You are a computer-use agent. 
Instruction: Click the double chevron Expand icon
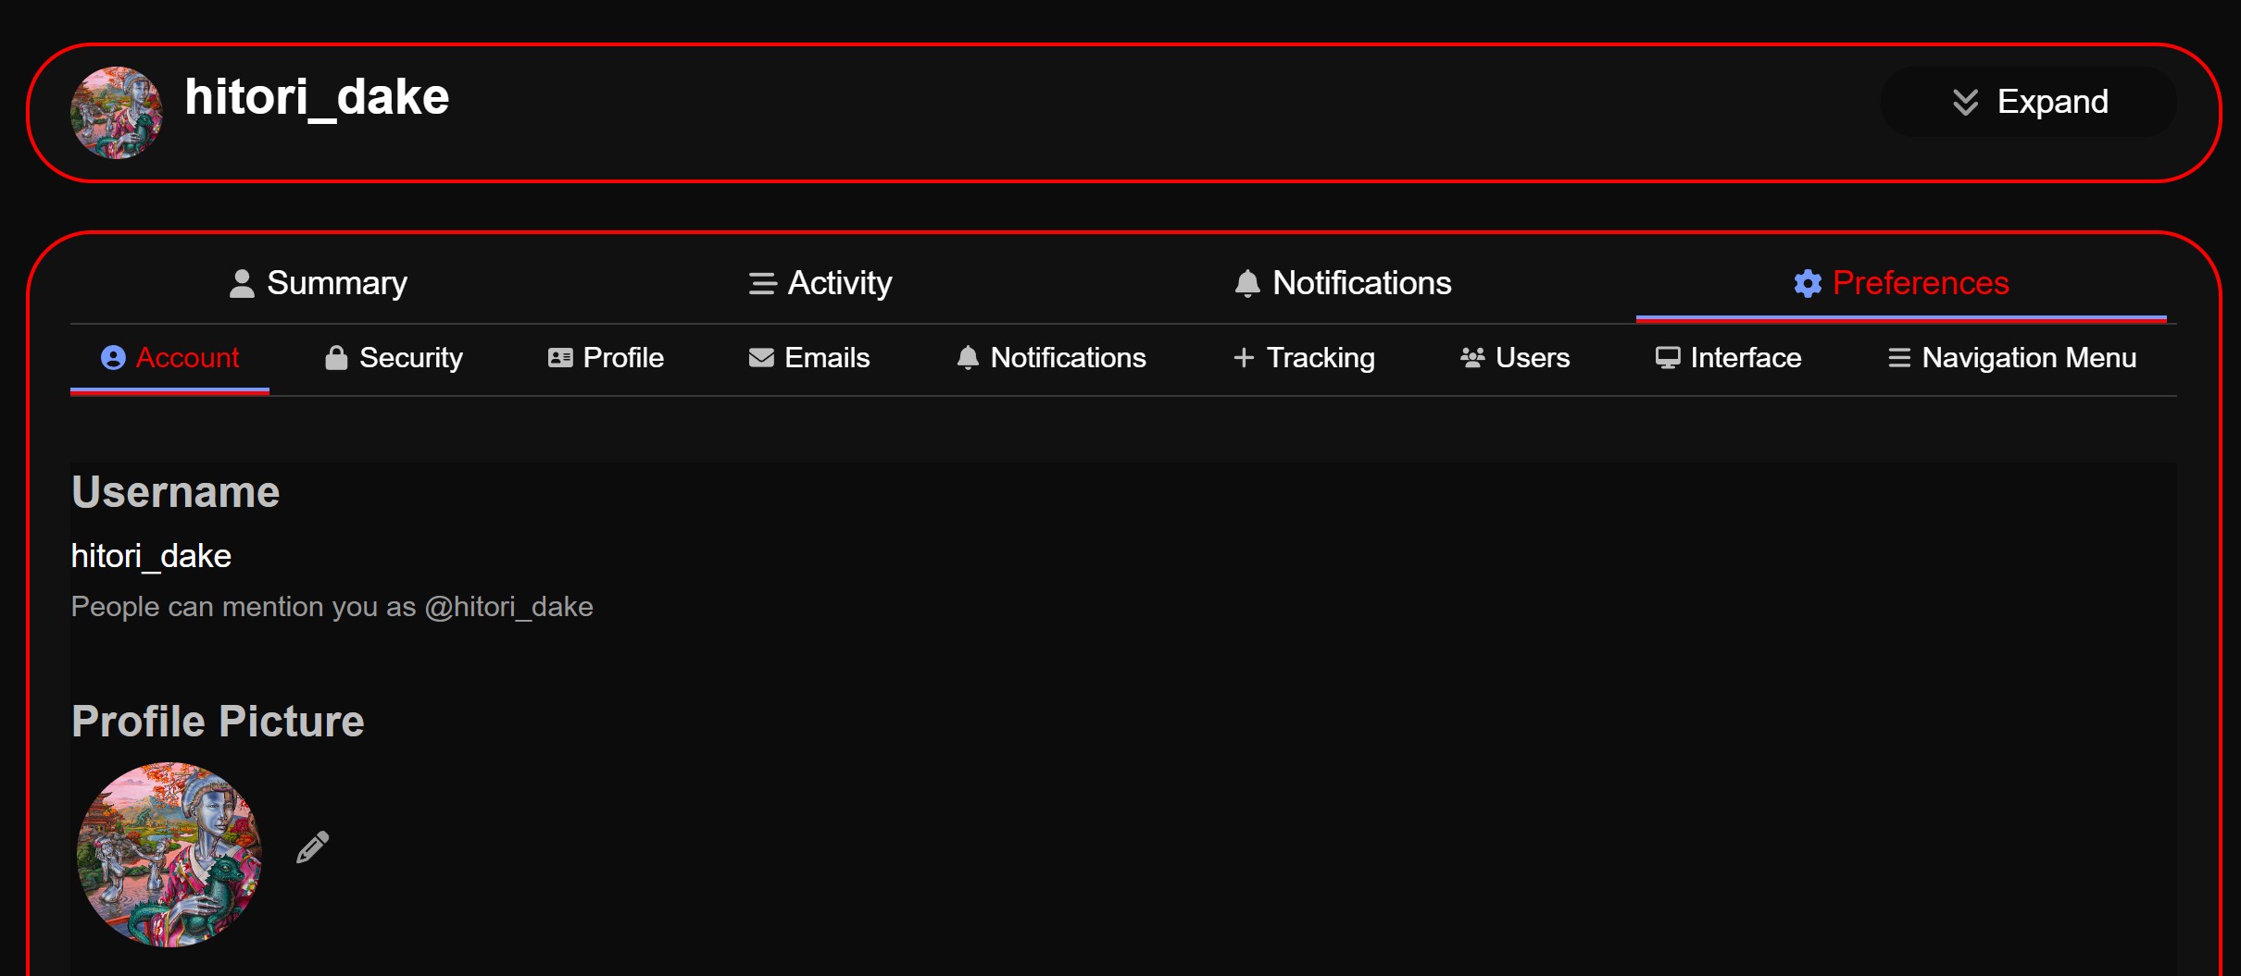(1964, 102)
